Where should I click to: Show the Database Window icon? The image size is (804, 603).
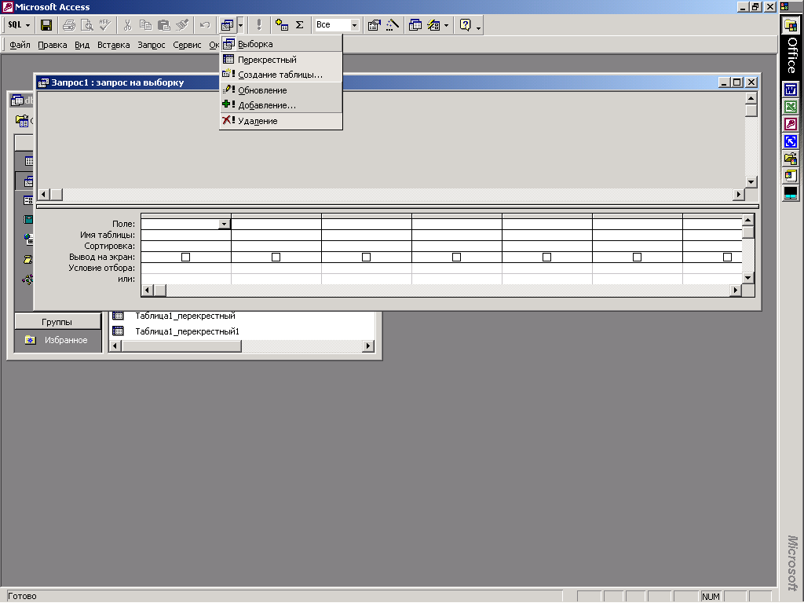(415, 24)
